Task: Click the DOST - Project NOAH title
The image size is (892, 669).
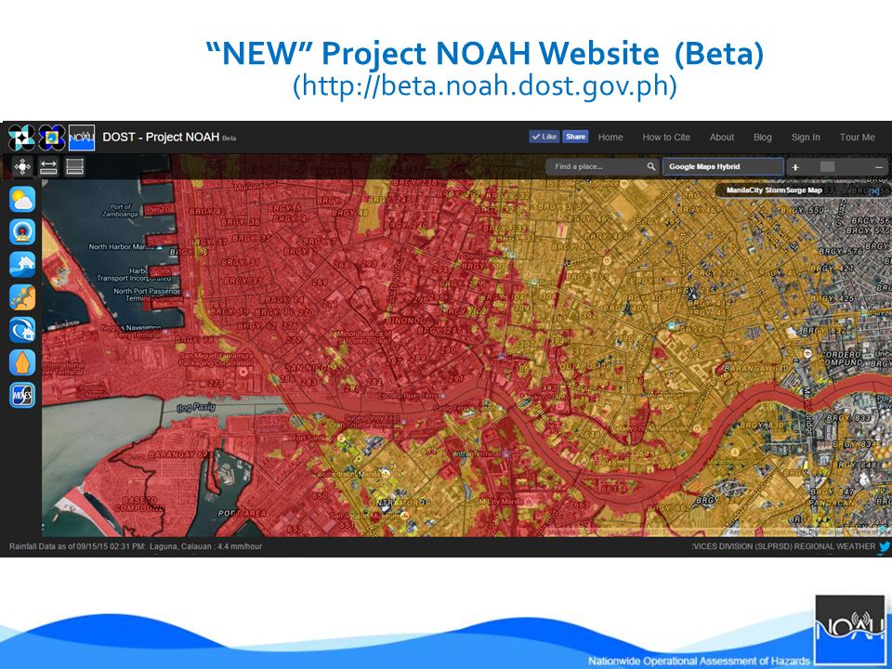Action: tap(161, 138)
